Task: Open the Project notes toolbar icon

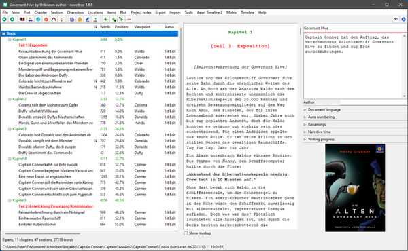Action: (x=61, y=19)
